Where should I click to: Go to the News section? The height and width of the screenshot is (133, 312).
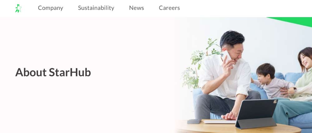pyautogui.click(x=137, y=8)
